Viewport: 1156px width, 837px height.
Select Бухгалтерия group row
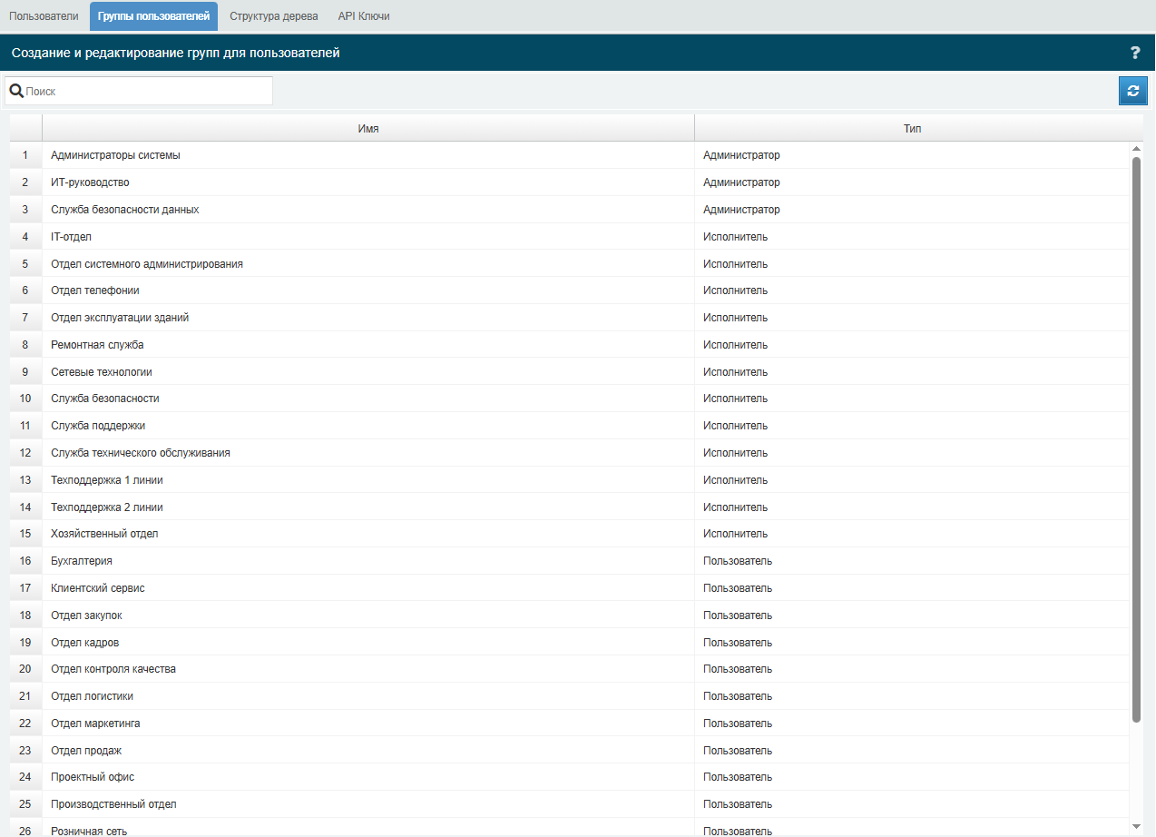click(570, 561)
